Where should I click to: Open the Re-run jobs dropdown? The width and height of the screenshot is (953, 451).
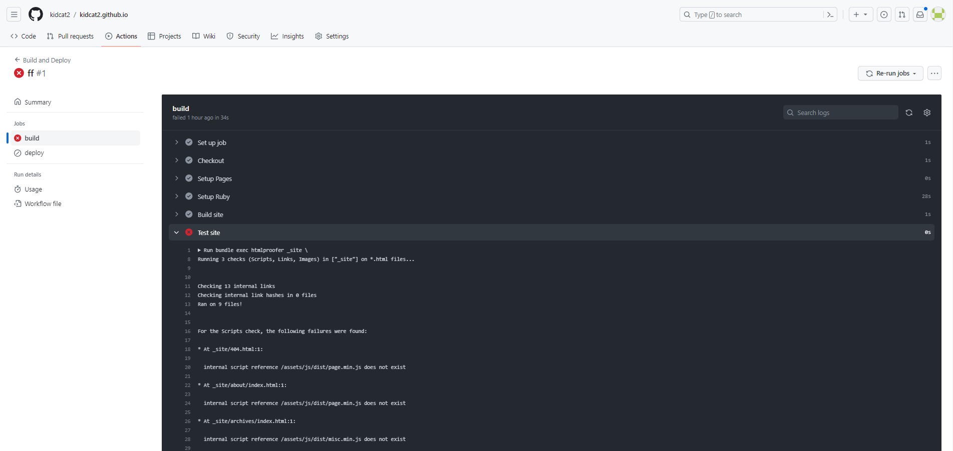coord(890,73)
